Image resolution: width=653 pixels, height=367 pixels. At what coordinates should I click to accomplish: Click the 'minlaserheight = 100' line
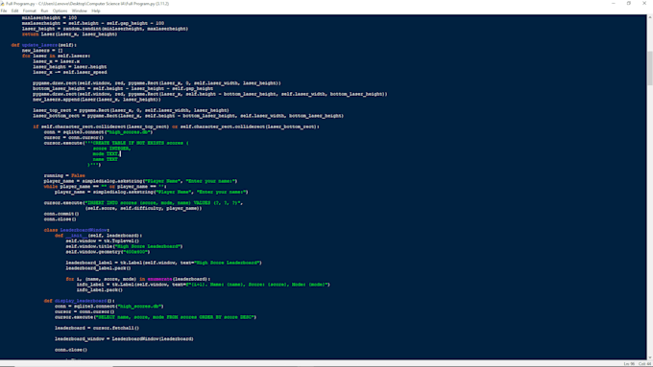pyautogui.click(x=49, y=18)
